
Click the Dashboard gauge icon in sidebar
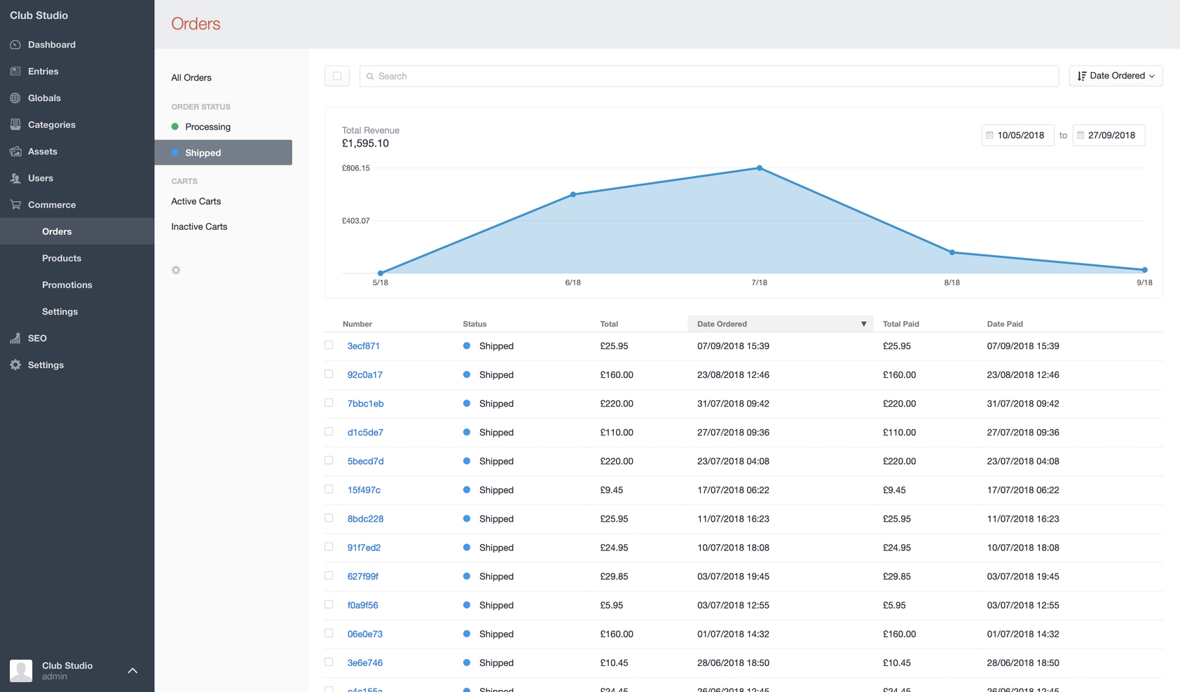[x=15, y=45]
